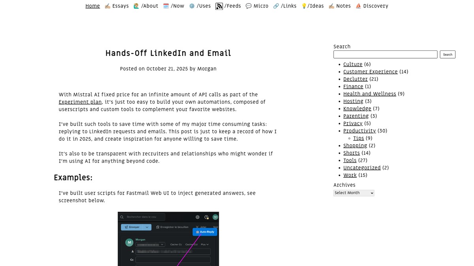Click the Plus dropdown in the screenshot
Viewport: 474px width, 266px height.
click(205, 245)
